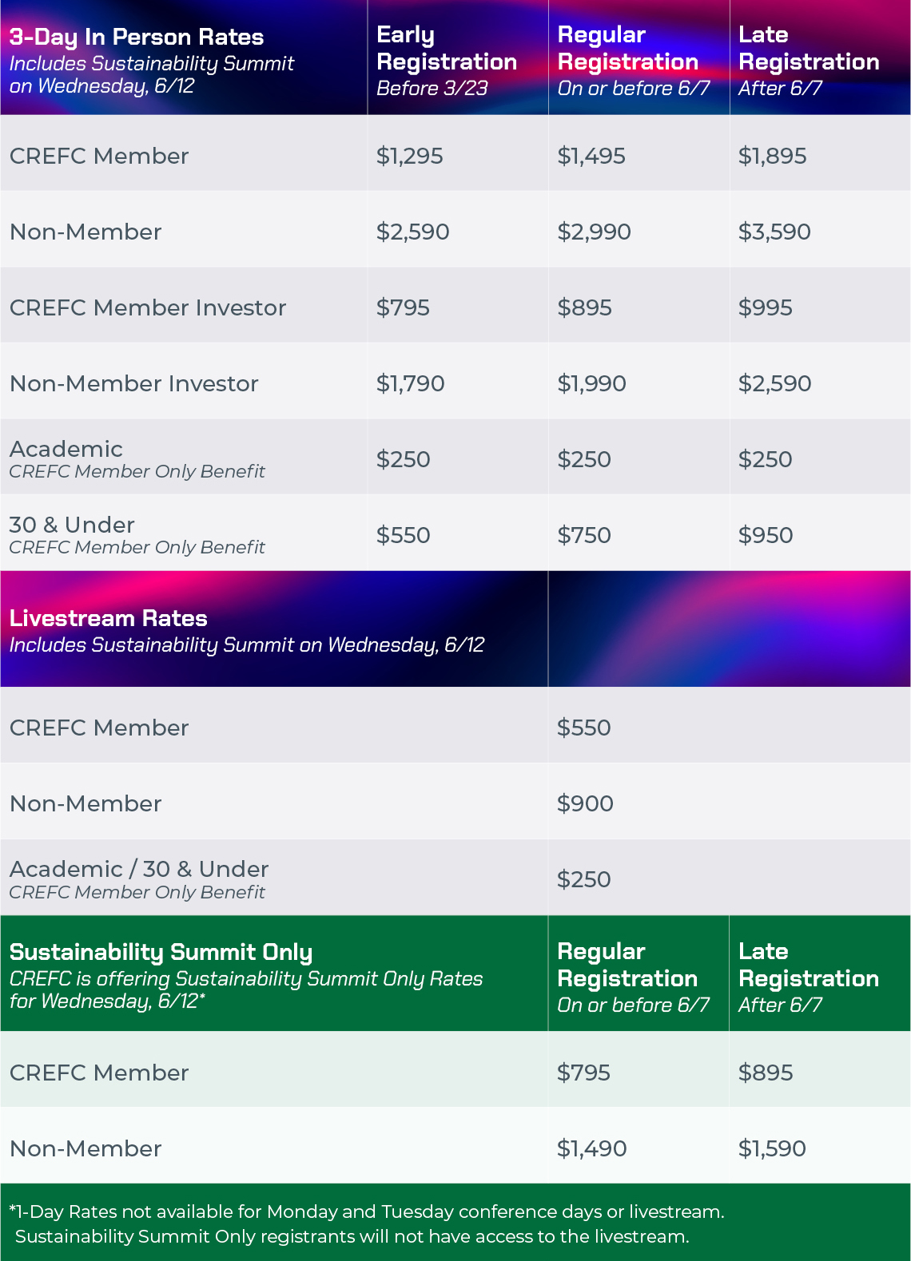911x1261 pixels.
Task: Click the Sustainability Summit Only heading
Action: [161, 952]
